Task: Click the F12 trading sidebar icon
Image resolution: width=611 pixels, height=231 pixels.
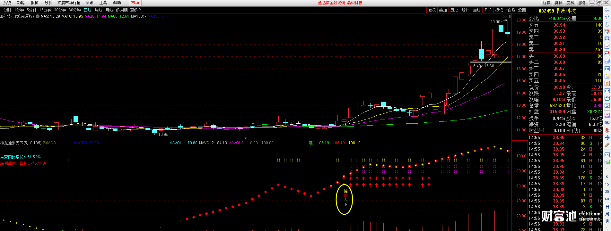Action: pyautogui.click(x=607, y=91)
